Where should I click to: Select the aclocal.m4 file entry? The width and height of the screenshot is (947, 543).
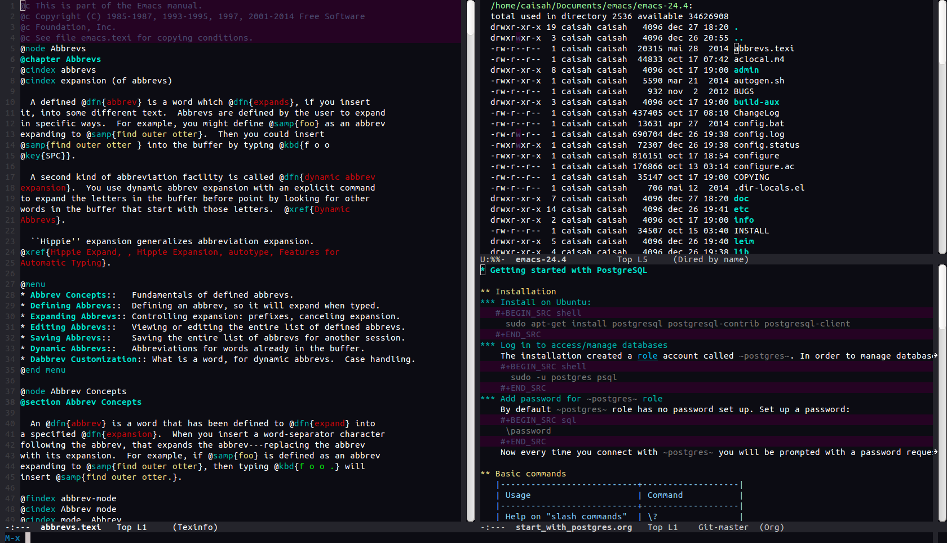759,59
